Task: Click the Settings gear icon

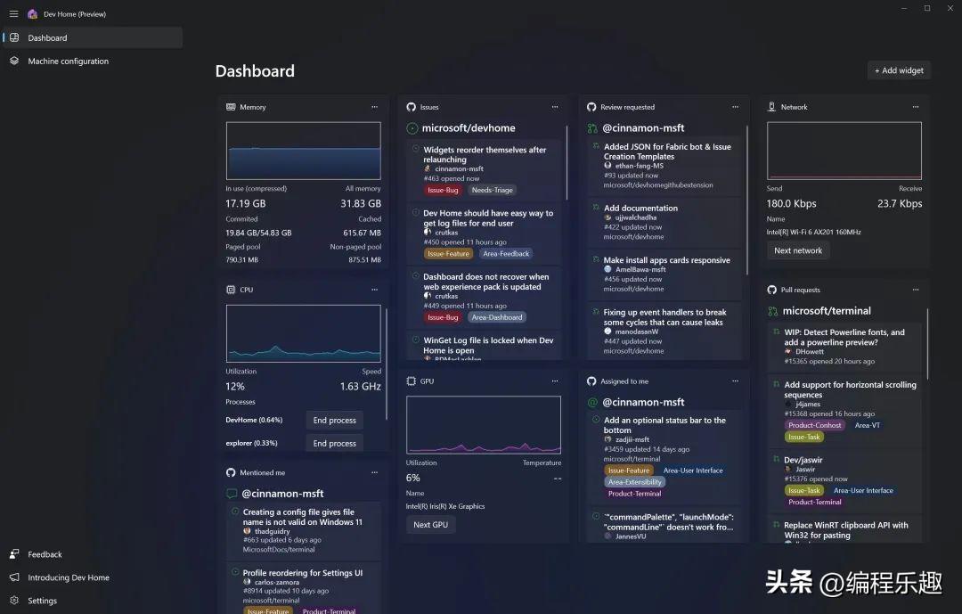Action: coord(14,601)
